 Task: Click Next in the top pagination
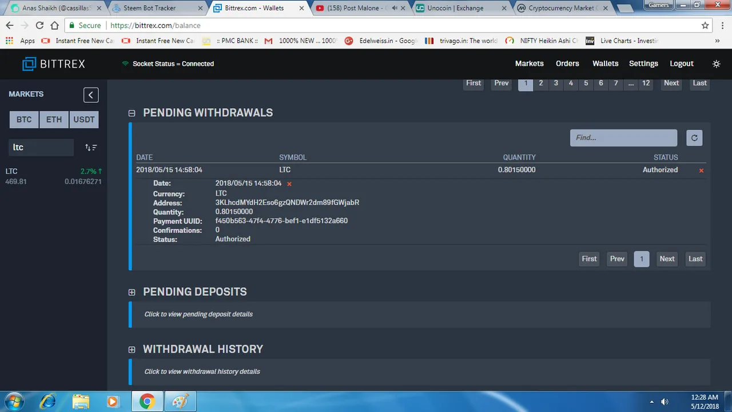(671, 84)
